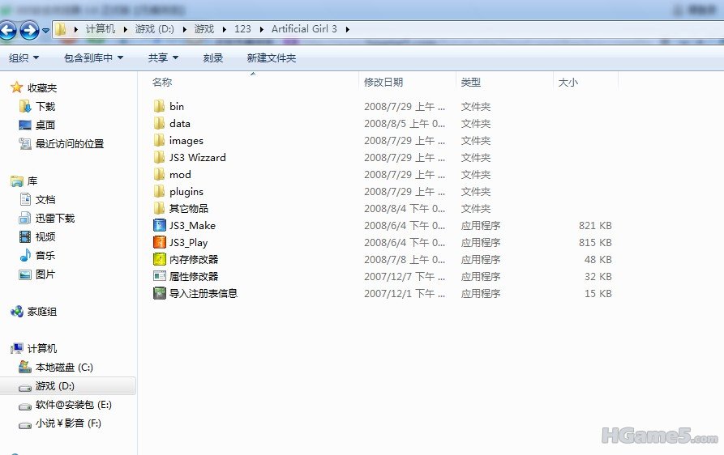724x455 pixels.
Task: Sort files by 大小 column header
Action: [x=568, y=83]
